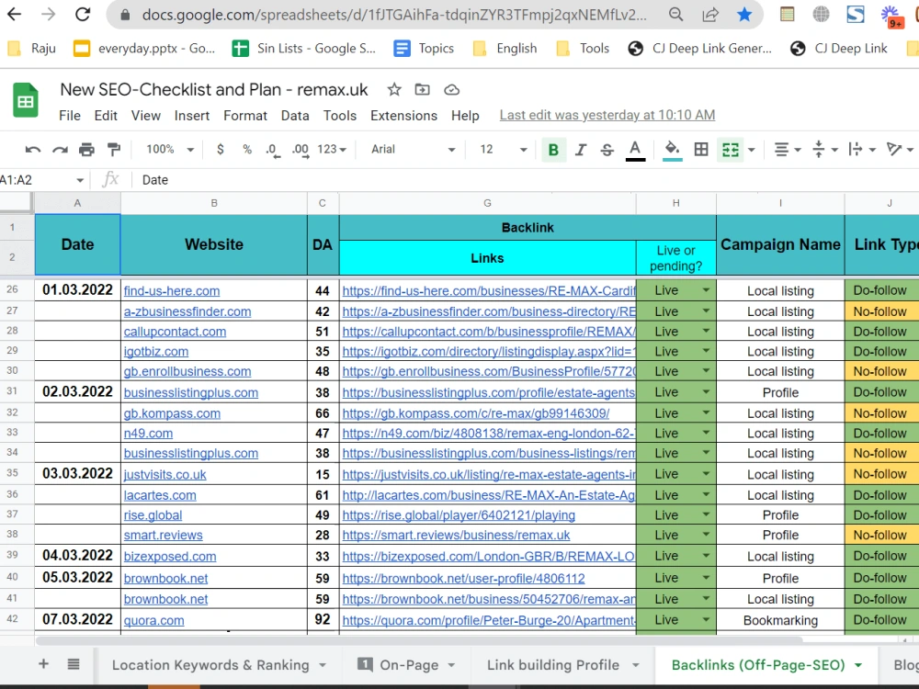Viewport: 919px width, 689px height.
Task: Click the formula bar containing Date
Action: point(528,180)
